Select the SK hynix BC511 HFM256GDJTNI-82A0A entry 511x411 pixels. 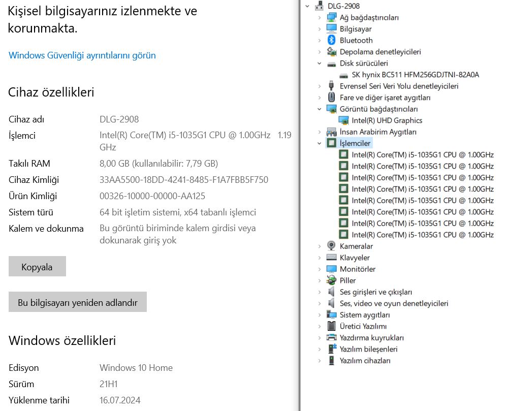pyautogui.click(x=415, y=75)
